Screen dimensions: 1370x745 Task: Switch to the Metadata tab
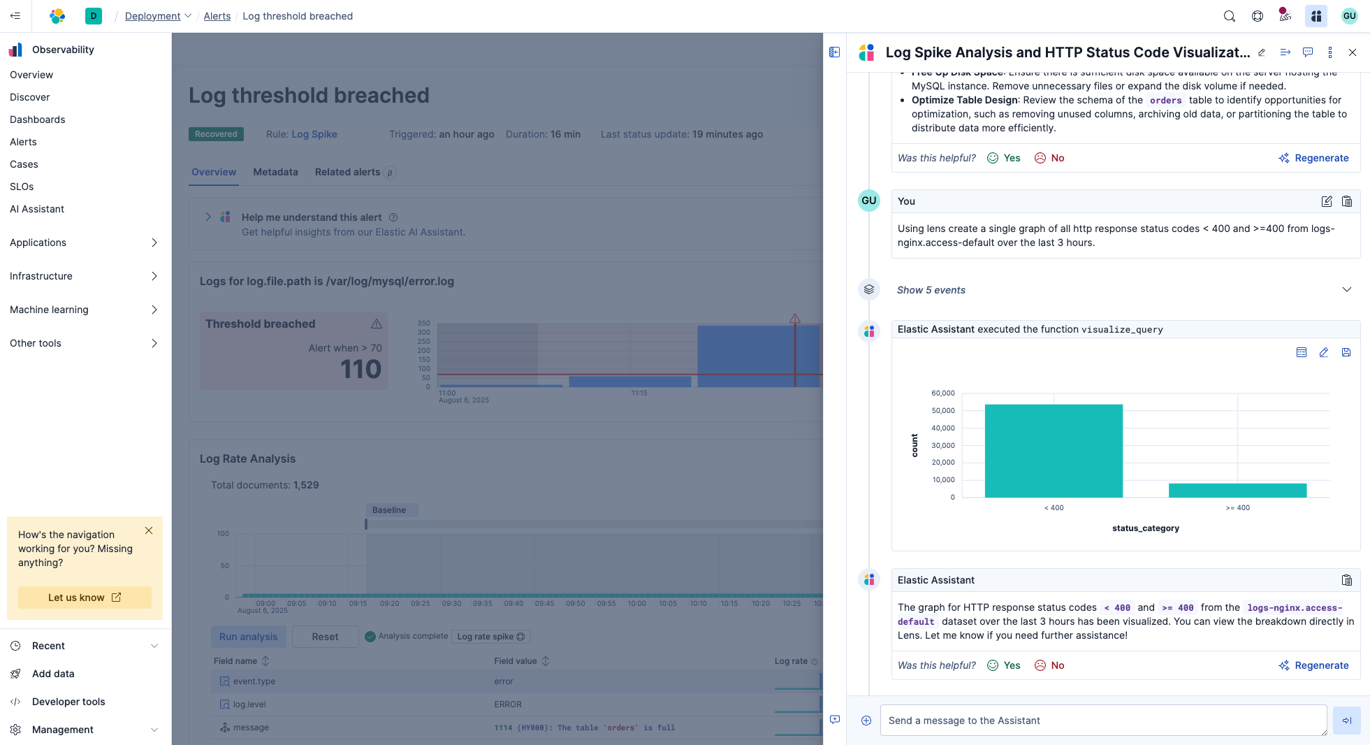tap(275, 172)
